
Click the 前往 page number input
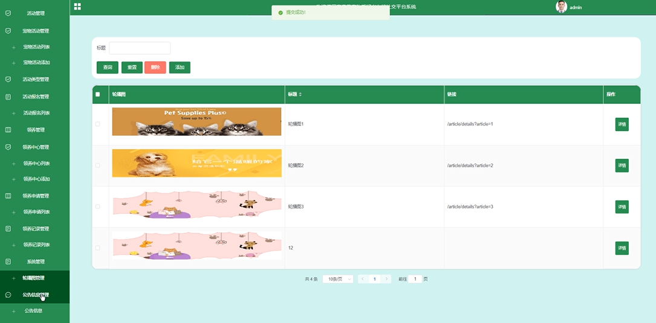pyautogui.click(x=415, y=279)
